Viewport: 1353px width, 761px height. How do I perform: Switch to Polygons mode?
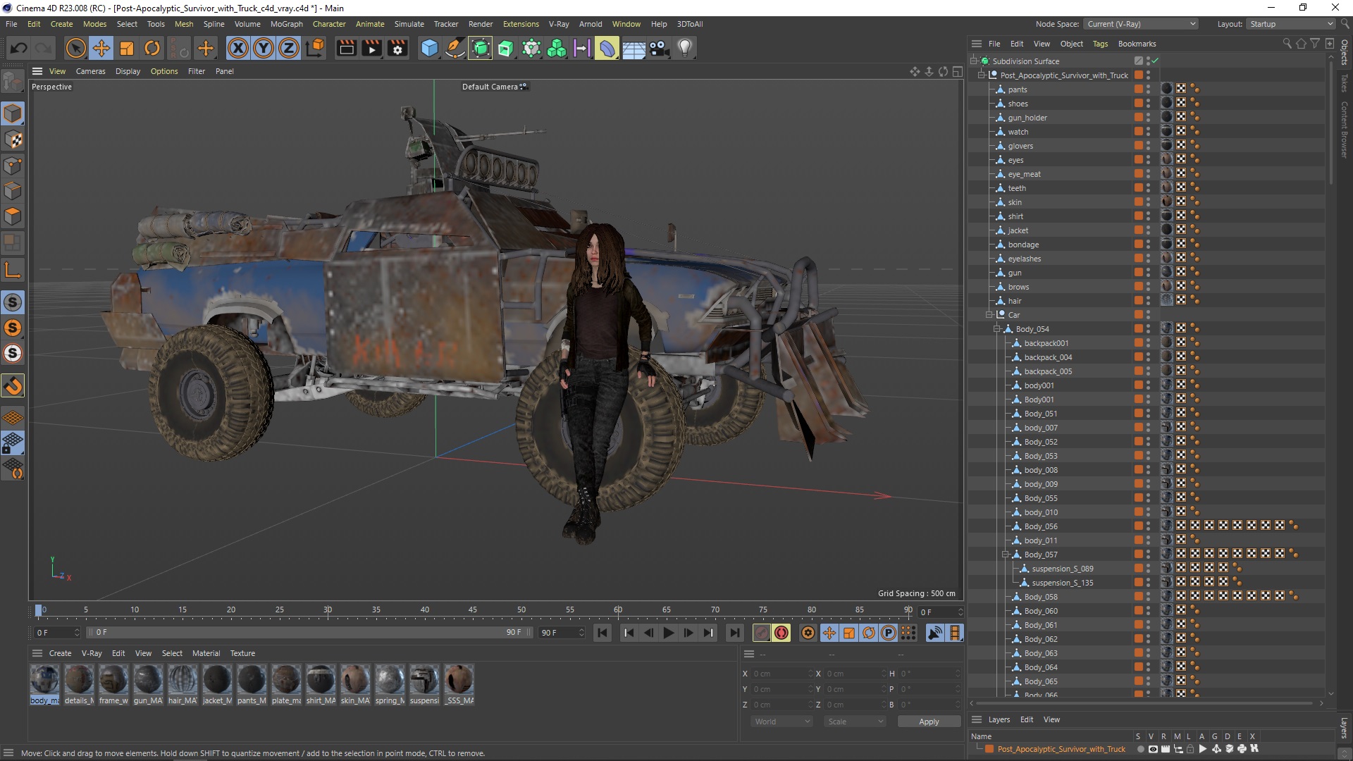(x=13, y=216)
